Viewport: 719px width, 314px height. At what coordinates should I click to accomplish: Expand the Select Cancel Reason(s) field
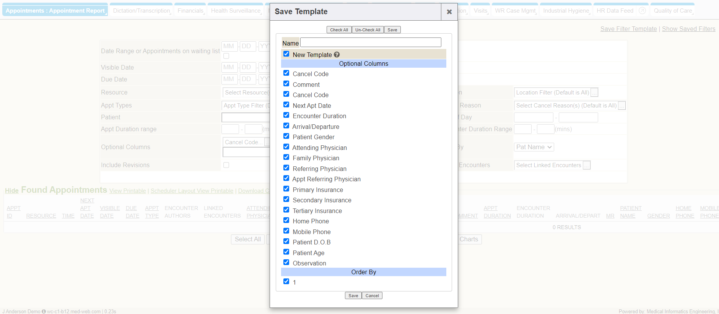(566, 106)
